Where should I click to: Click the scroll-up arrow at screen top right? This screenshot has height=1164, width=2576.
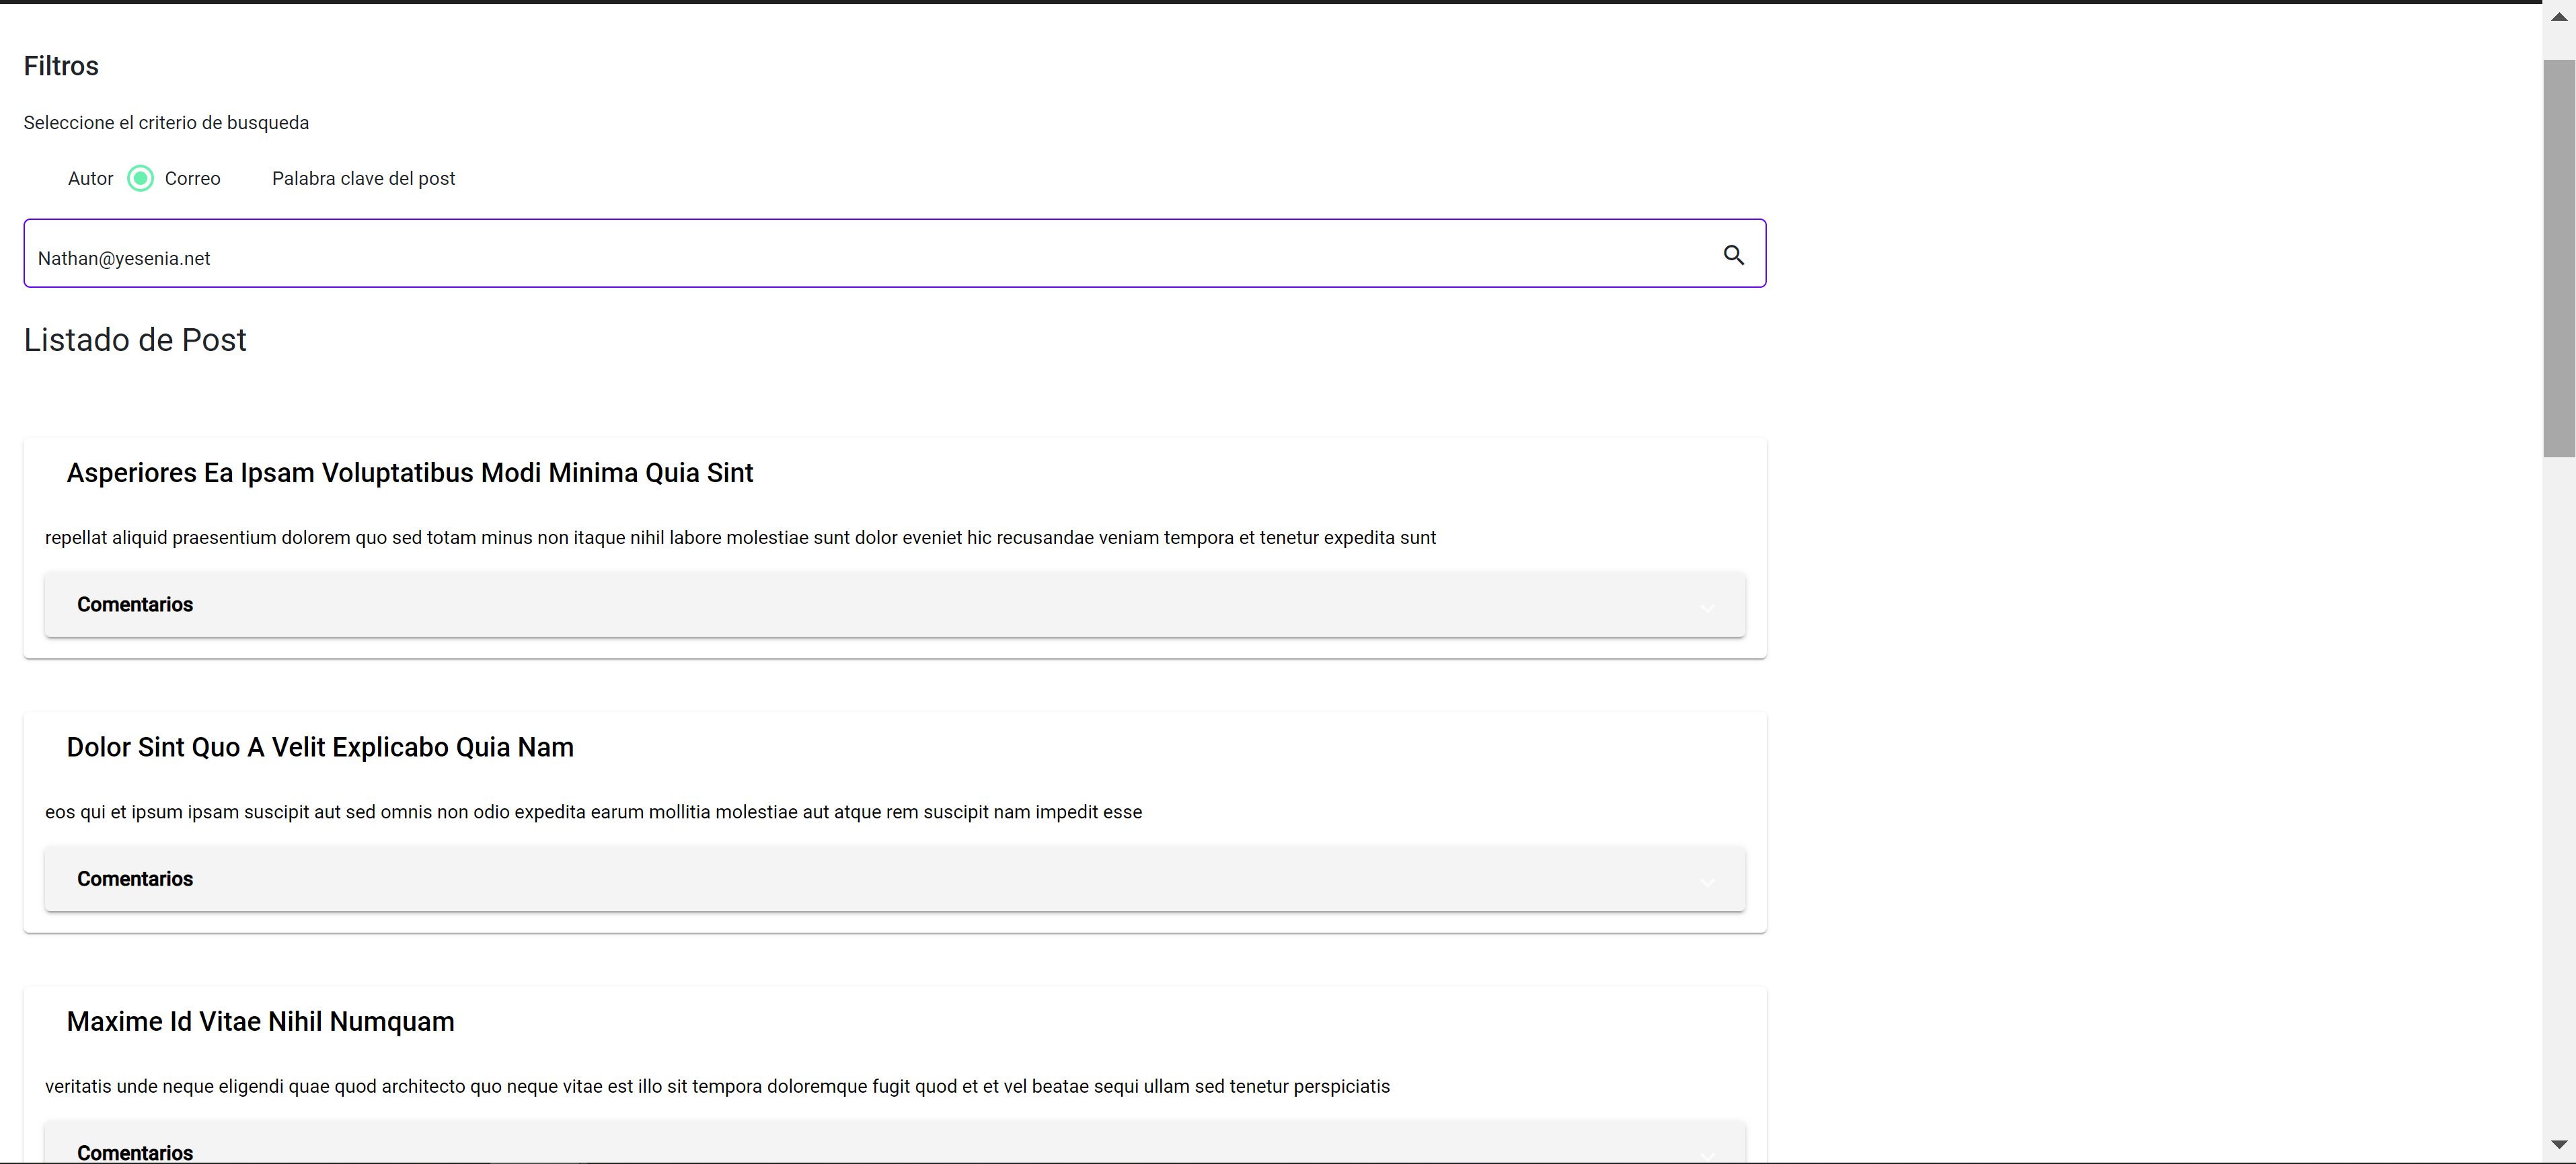2561,15
